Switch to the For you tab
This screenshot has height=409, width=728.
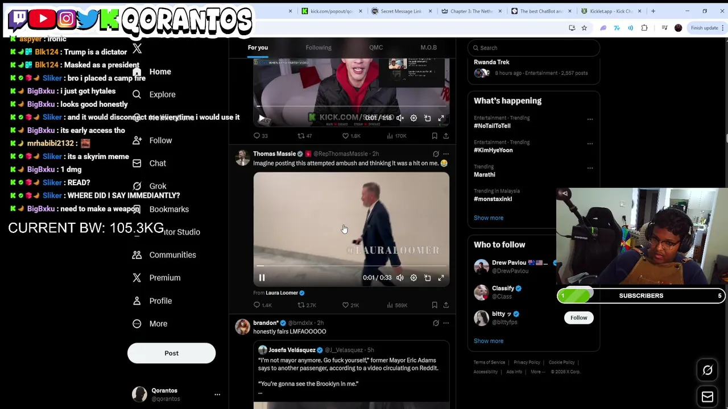[x=258, y=48]
